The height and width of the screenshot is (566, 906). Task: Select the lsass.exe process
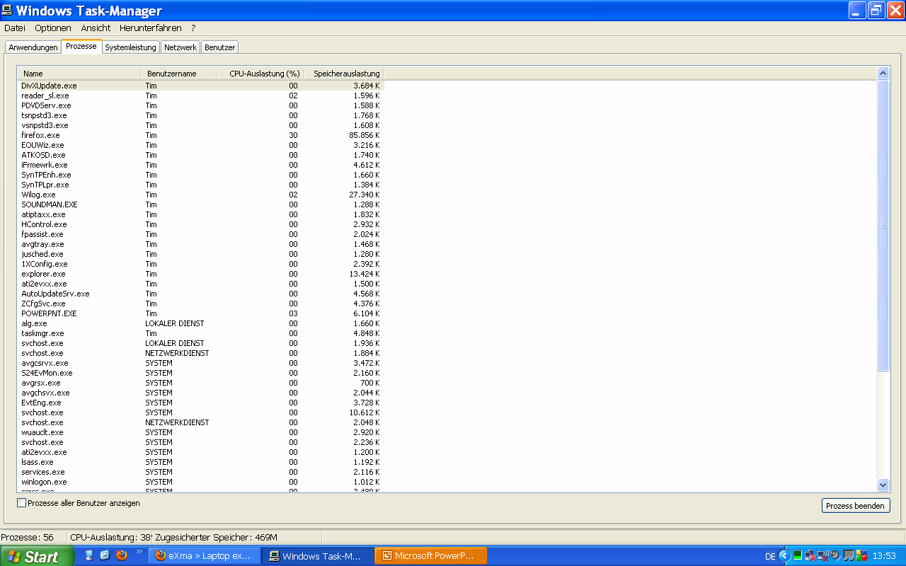point(200,462)
